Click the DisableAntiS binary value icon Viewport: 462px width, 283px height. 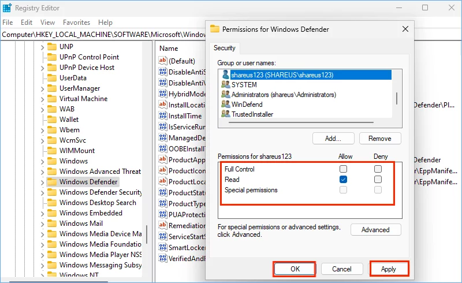pos(163,72)
